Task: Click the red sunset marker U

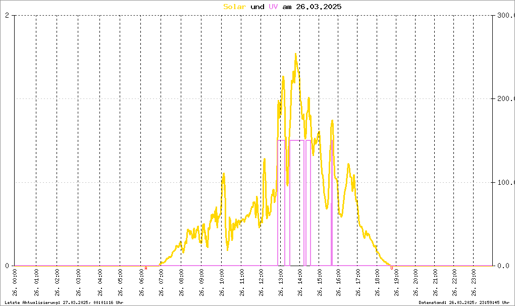Action: click(391, 269)
